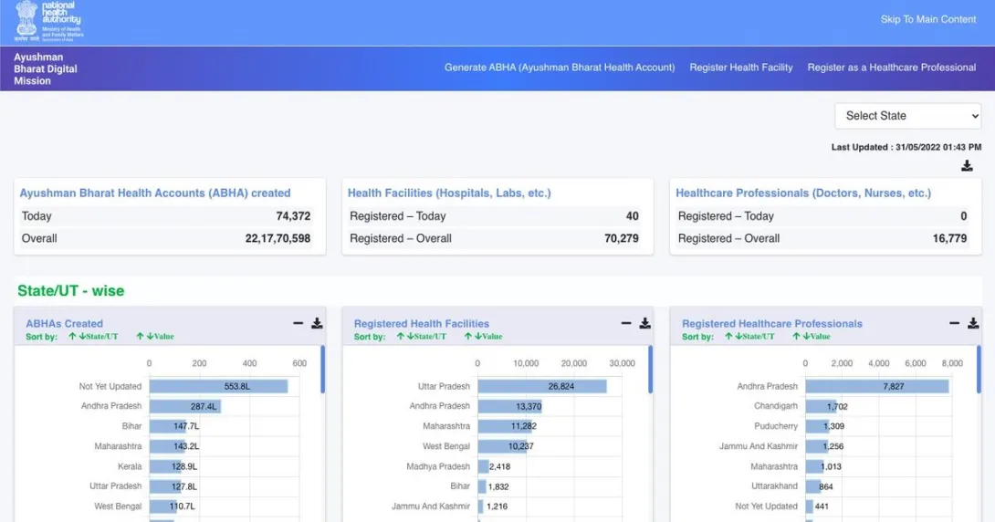Image resolution: width=995 pixels, height=522 pixels.
Task: Click the Bihar 147.7L bar
Action: click(x=168, y=426)
